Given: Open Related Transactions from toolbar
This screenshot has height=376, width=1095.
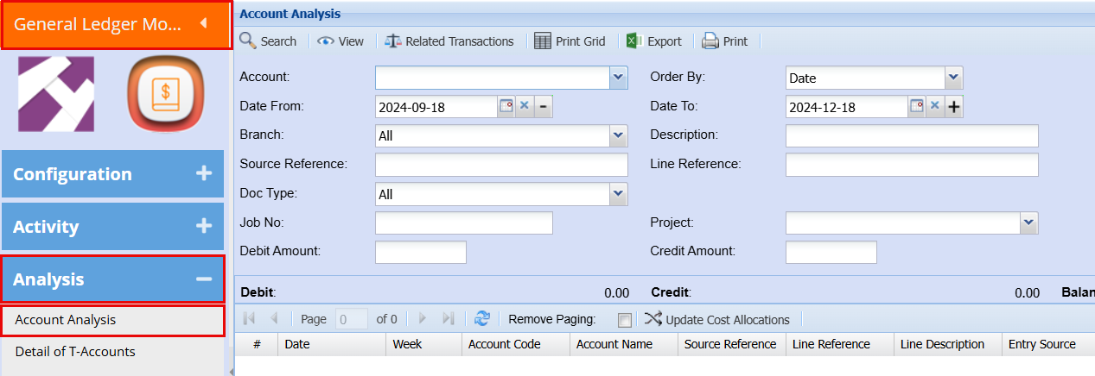Looking at the screenshot, I should point(449,41).
